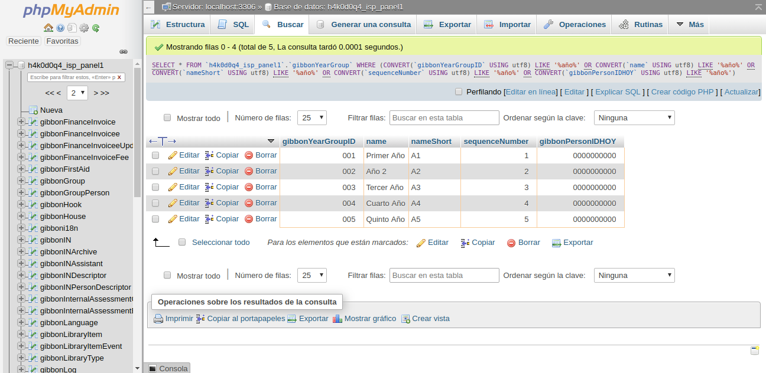This screenshot has height=373, width=766.
Task: Clear the table filter with X icon
Action: pos(119,77)
